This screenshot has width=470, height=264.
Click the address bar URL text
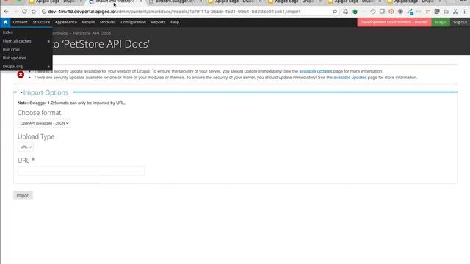(174, 12)
